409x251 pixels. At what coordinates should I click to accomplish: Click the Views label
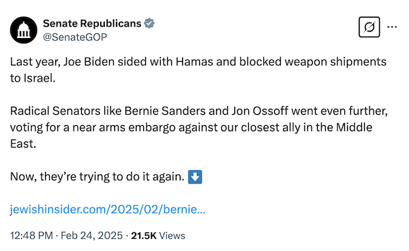(172, 235)
